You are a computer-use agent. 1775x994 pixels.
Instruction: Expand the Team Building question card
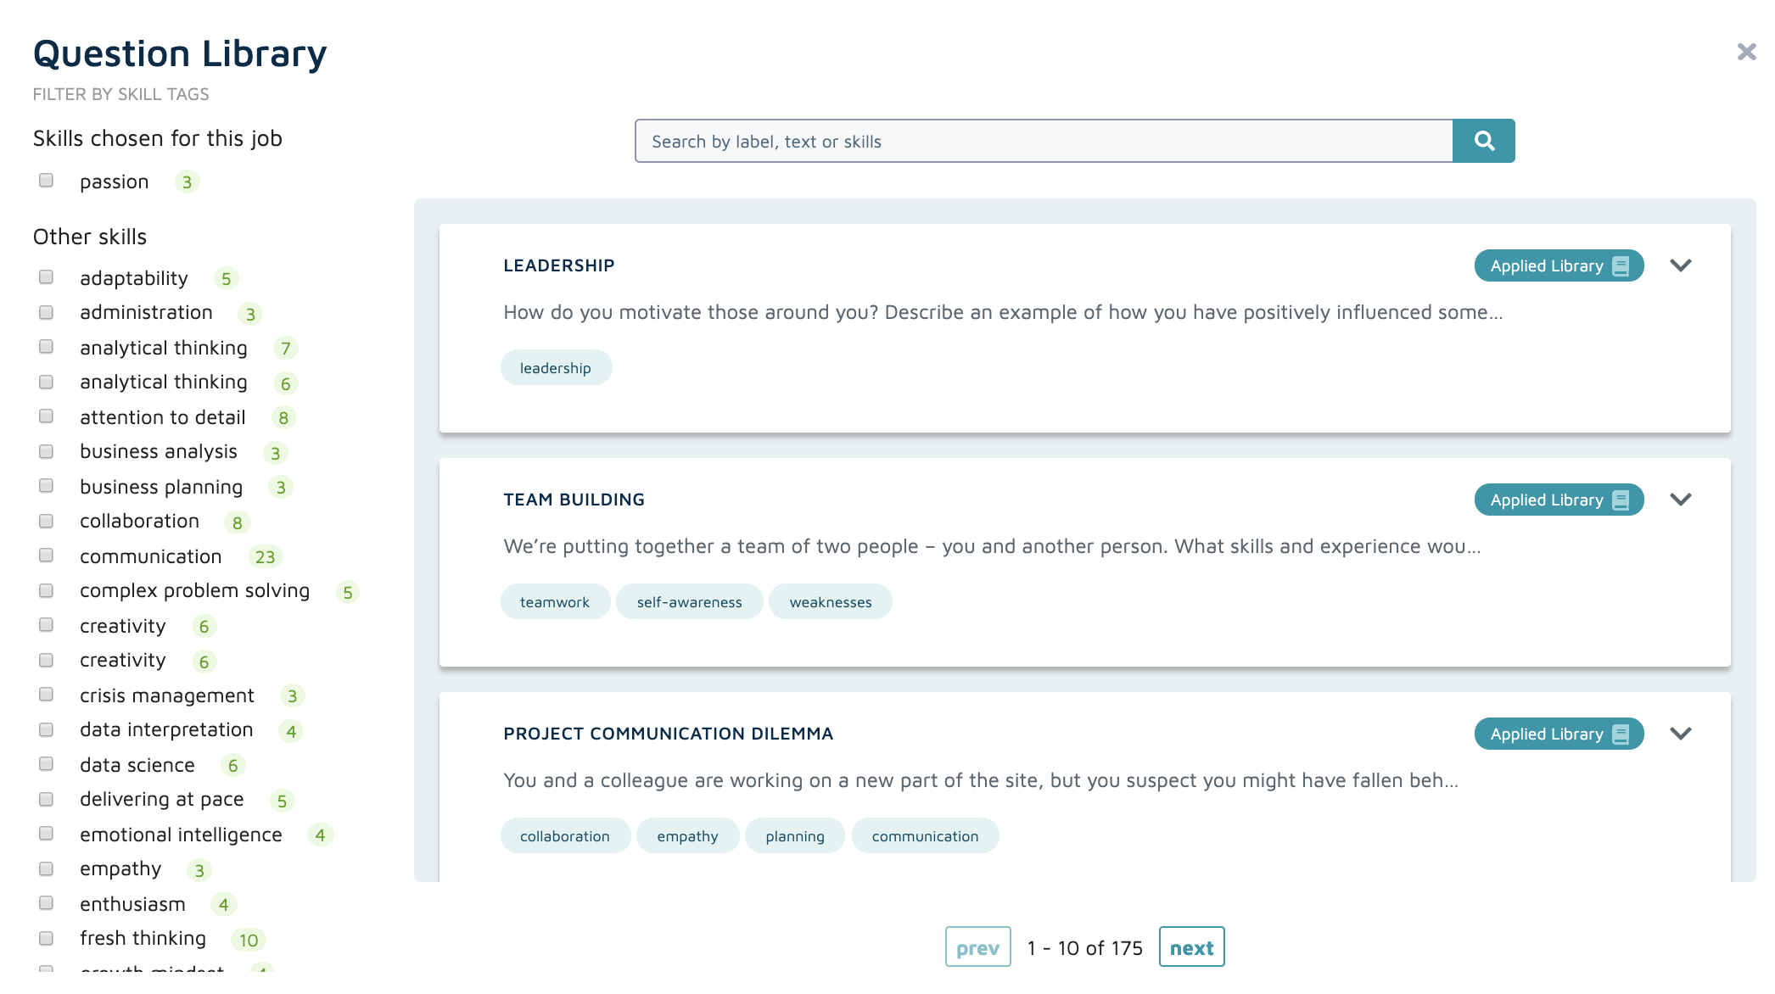point(1680,500)
